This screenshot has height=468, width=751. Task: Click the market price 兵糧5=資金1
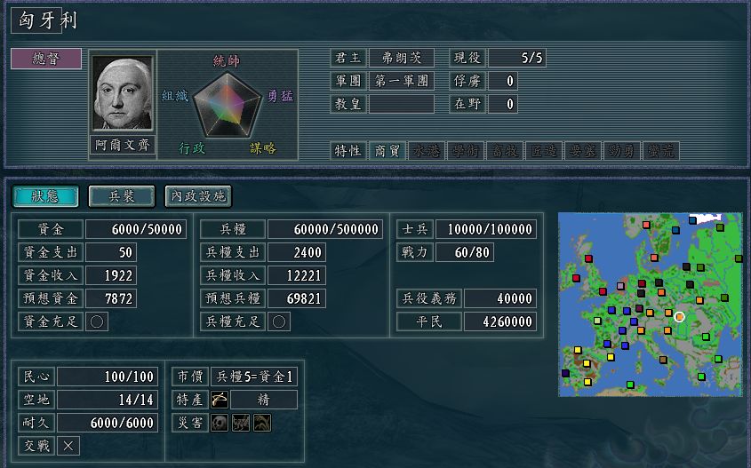click(254, 377)
